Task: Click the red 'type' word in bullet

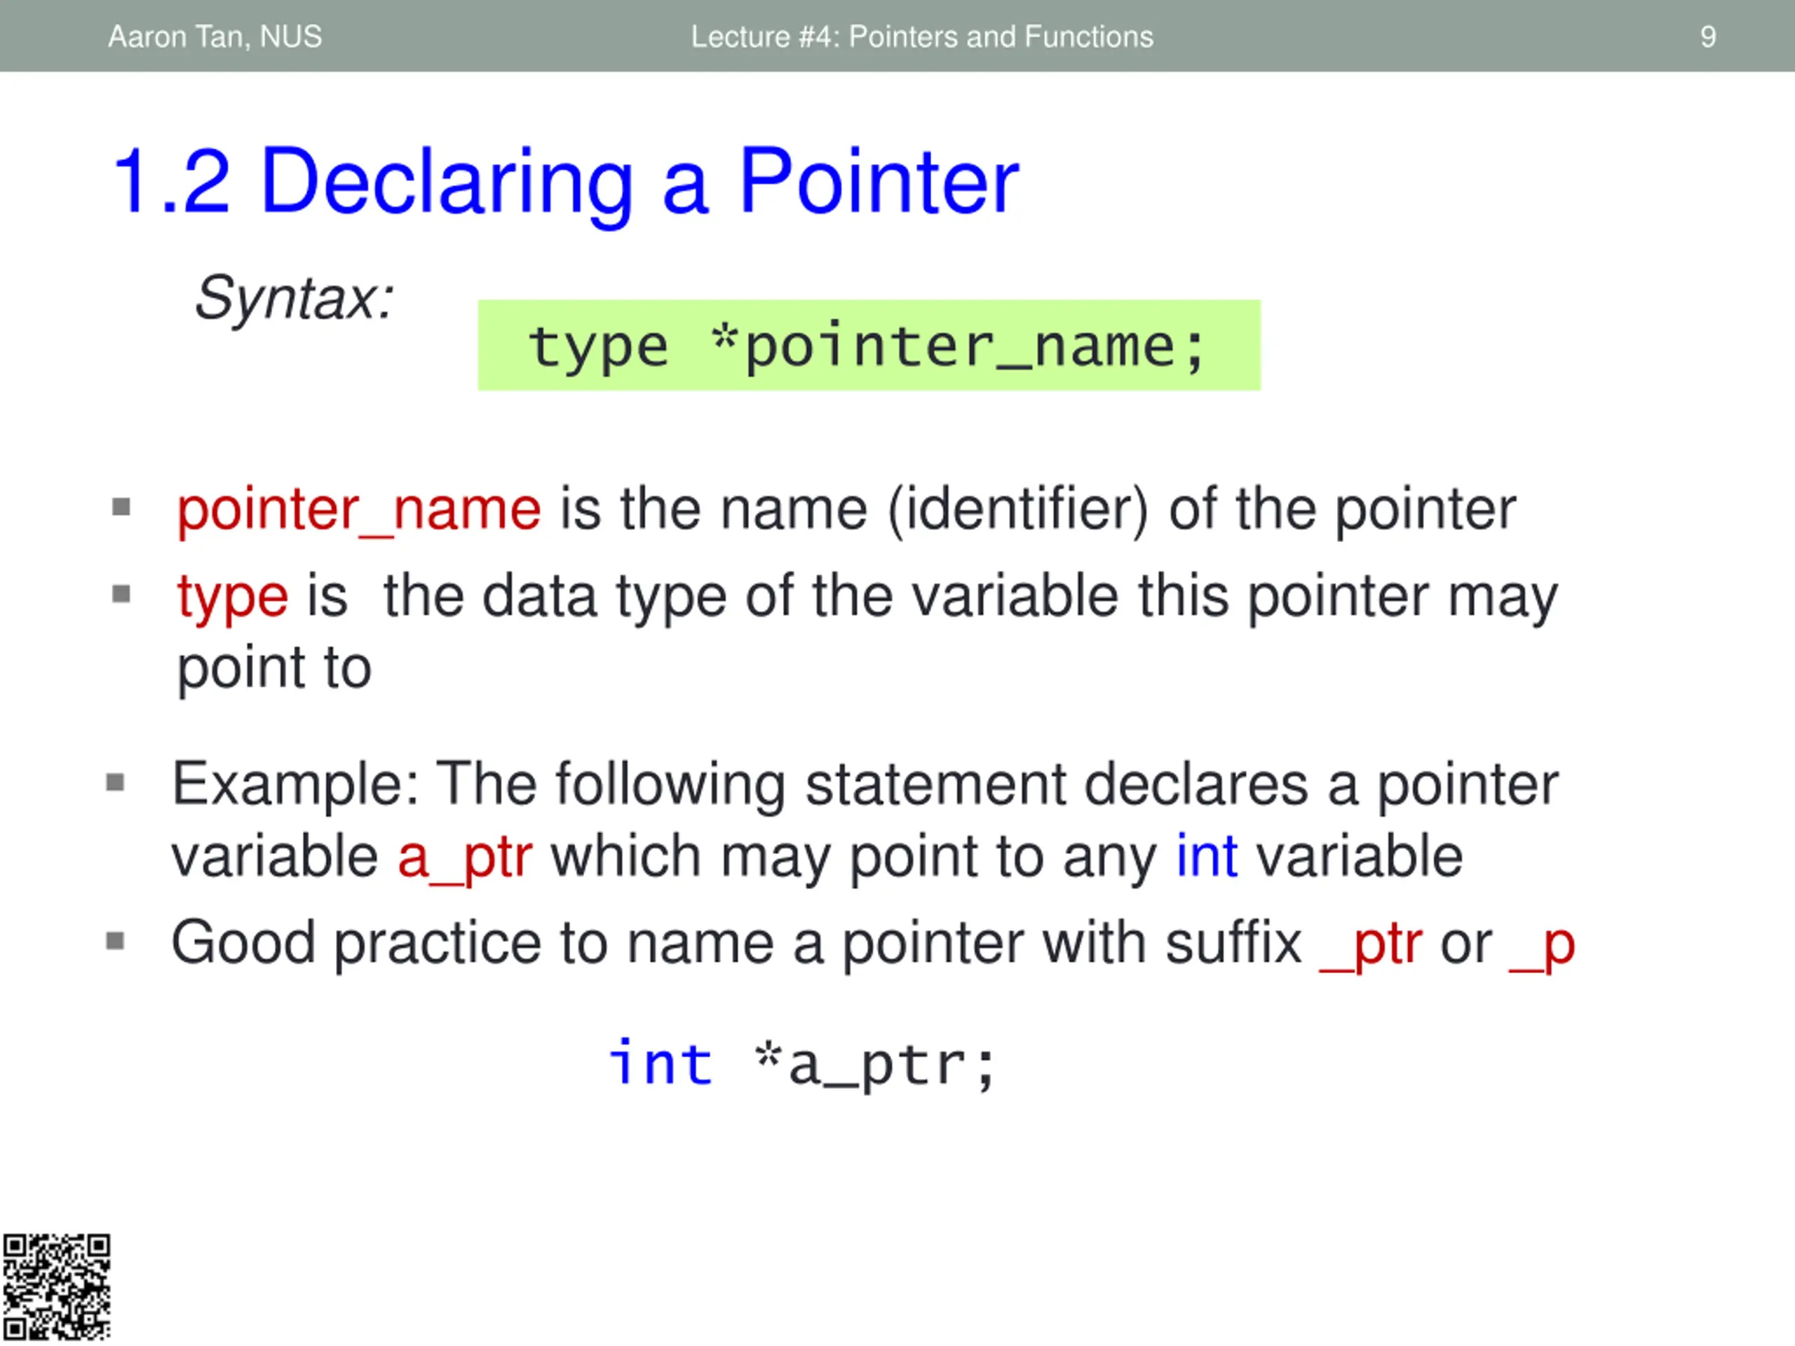Action: (x=233, y=597)
